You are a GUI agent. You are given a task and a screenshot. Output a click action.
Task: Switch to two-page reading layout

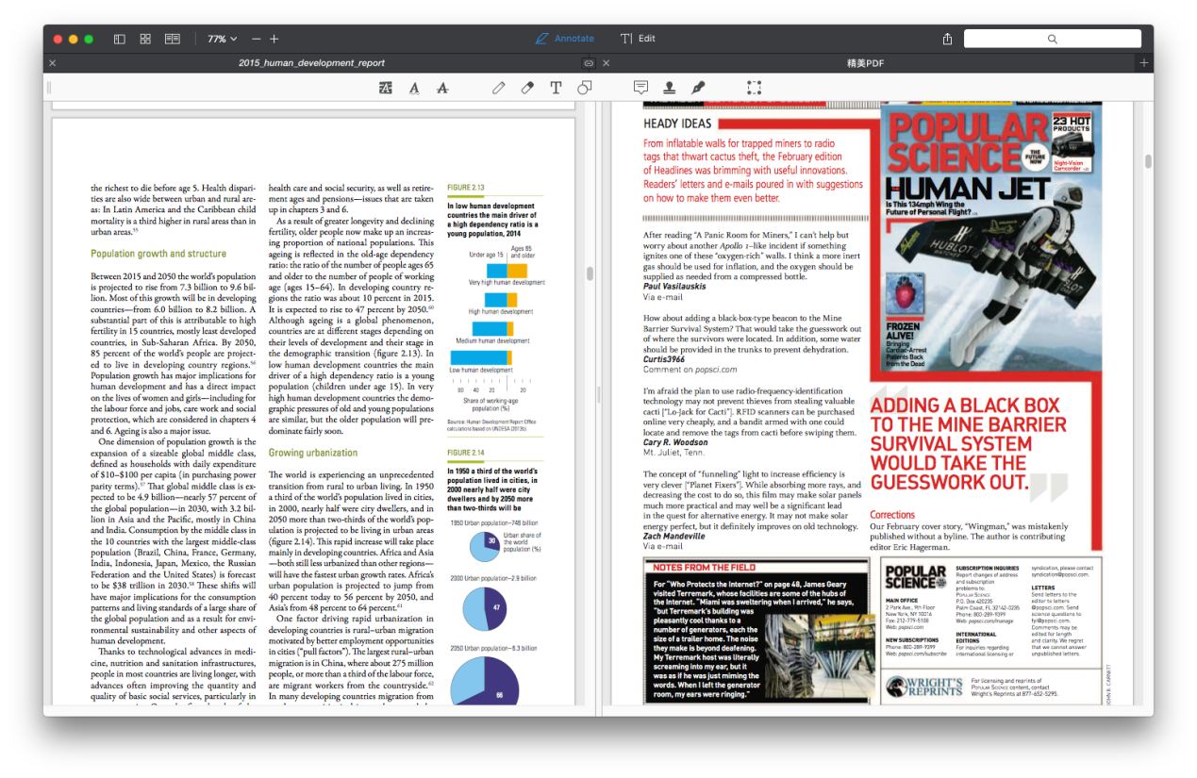(x=172, y=39)
